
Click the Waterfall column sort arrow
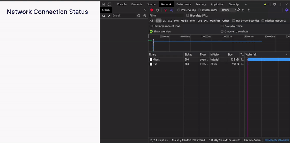click(x=287, y=55)
